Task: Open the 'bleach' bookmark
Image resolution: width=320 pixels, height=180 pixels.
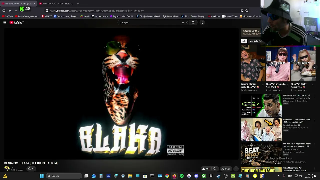Action: [x=85, y=16]
